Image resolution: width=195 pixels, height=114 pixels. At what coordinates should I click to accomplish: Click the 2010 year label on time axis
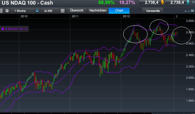pyautogui.click(x=24, y=16)
